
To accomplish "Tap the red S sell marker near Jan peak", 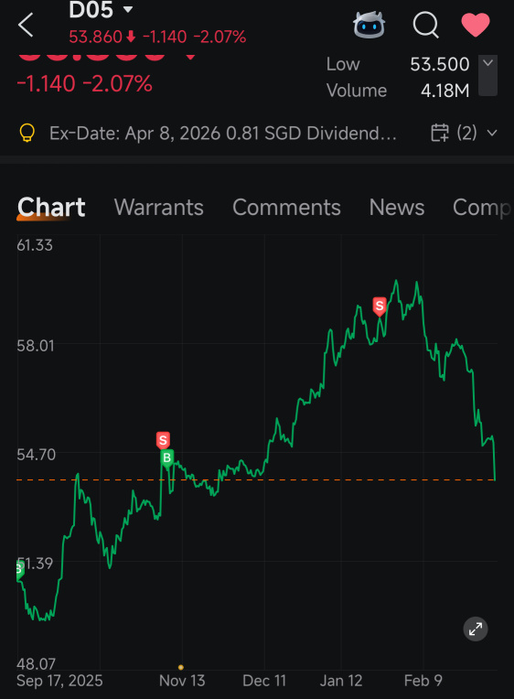I will [380, 306].
